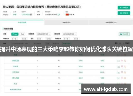Pin the 懒人英语 keyword to top
Image resolution: width=133 pixels, height=96 pixels.
point(122,78)
